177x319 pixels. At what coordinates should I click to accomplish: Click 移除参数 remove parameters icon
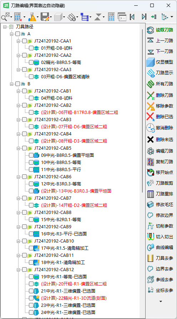click(151, 106)
